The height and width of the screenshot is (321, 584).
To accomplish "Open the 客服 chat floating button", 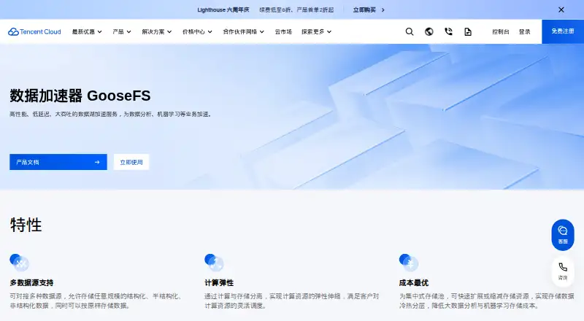I will (x=563, y=235).
